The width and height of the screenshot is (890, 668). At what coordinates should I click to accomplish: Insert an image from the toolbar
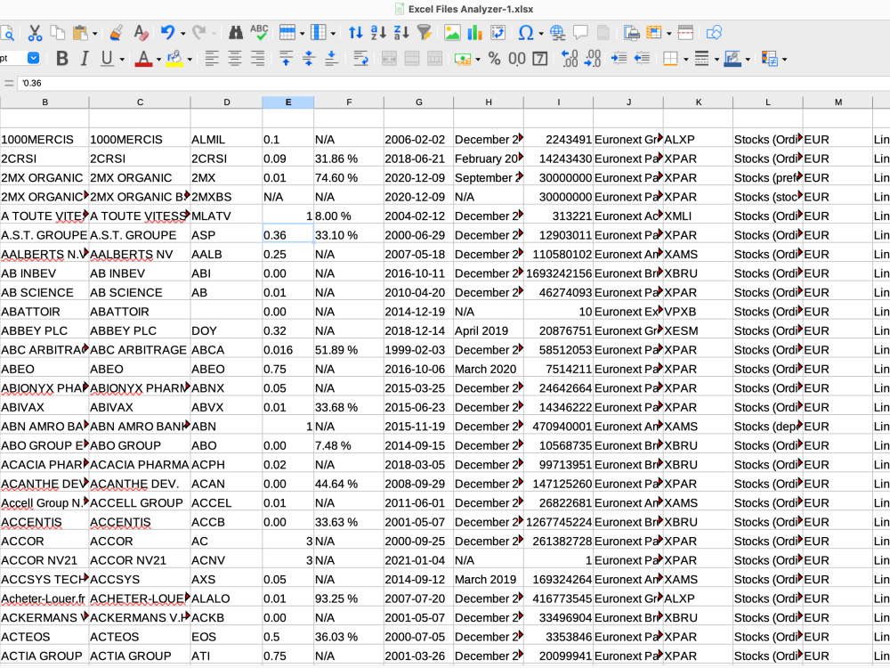[452, 33]
